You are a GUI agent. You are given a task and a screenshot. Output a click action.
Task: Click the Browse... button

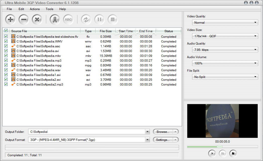[x=163, y=132]
